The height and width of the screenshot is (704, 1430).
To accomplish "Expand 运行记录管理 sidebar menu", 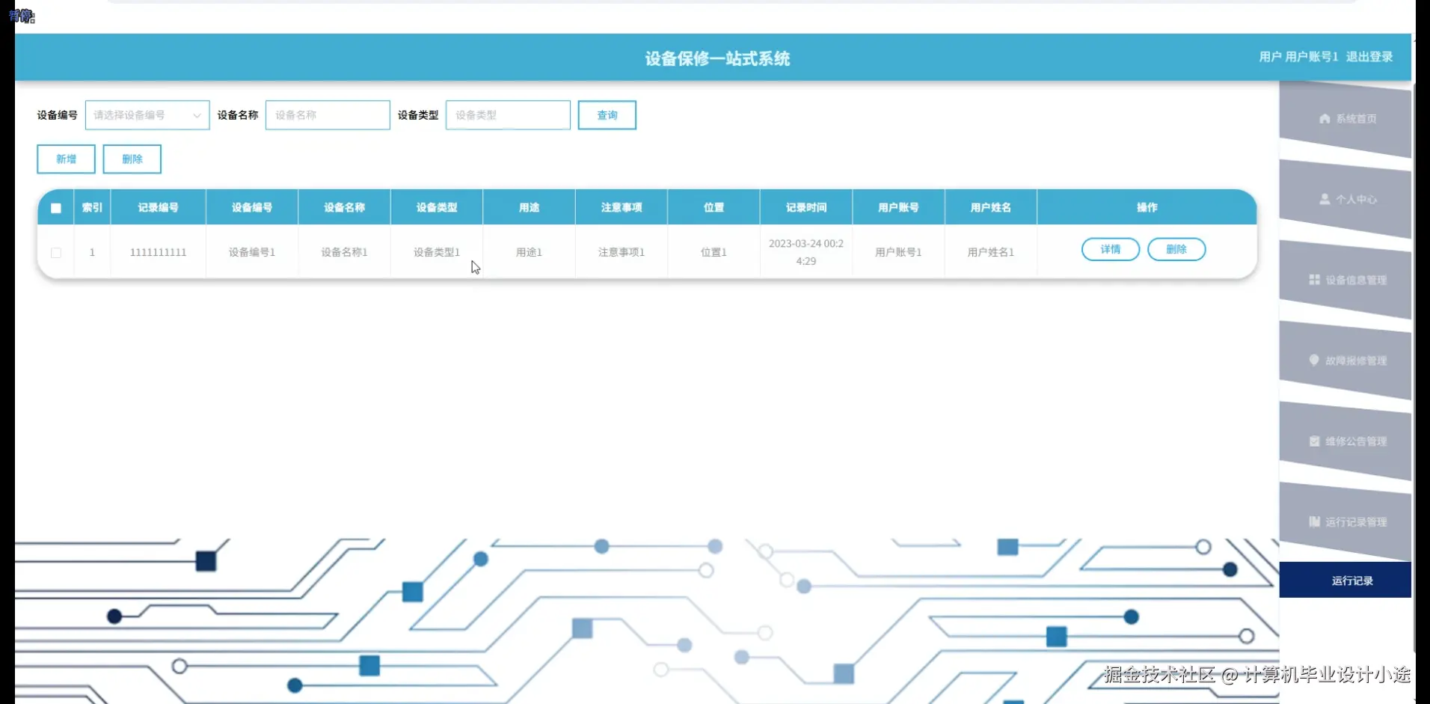I will 1345,521.
